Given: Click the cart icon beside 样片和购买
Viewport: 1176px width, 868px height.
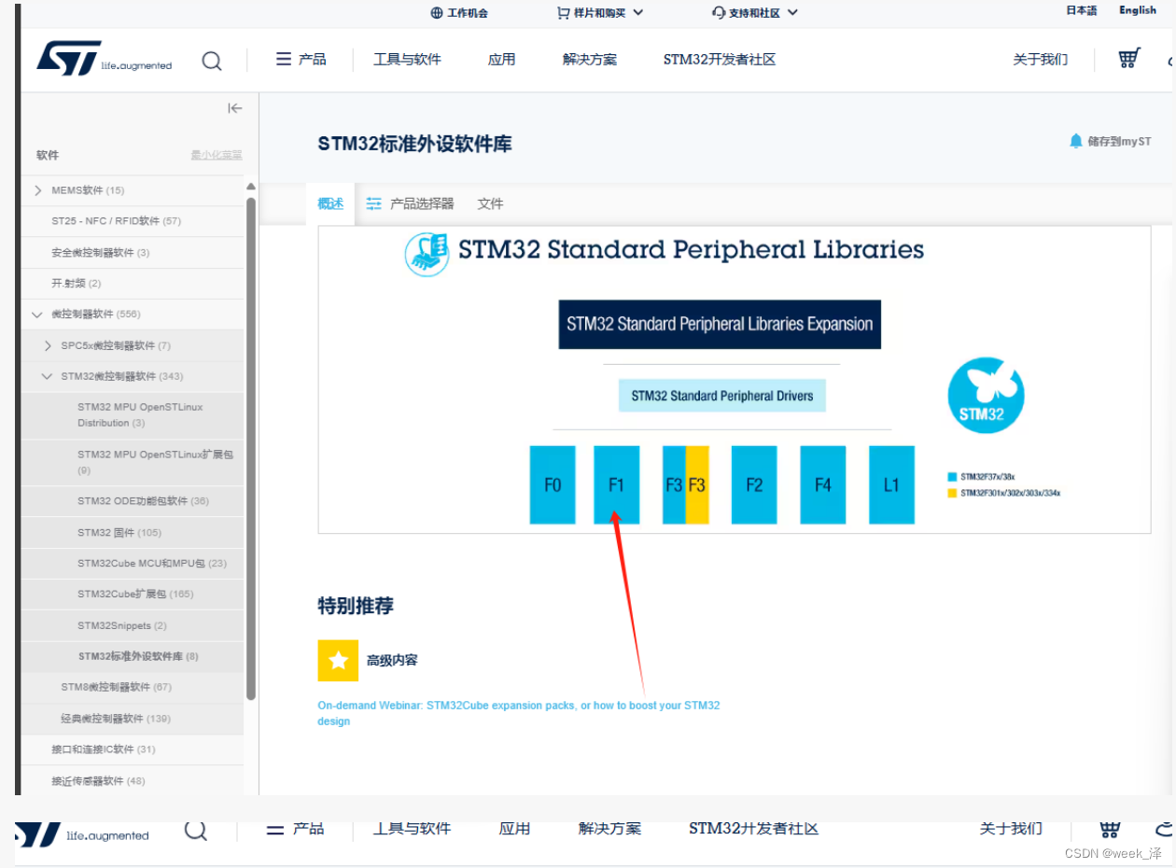Looking at the screenshot, I should pos(563,13).
